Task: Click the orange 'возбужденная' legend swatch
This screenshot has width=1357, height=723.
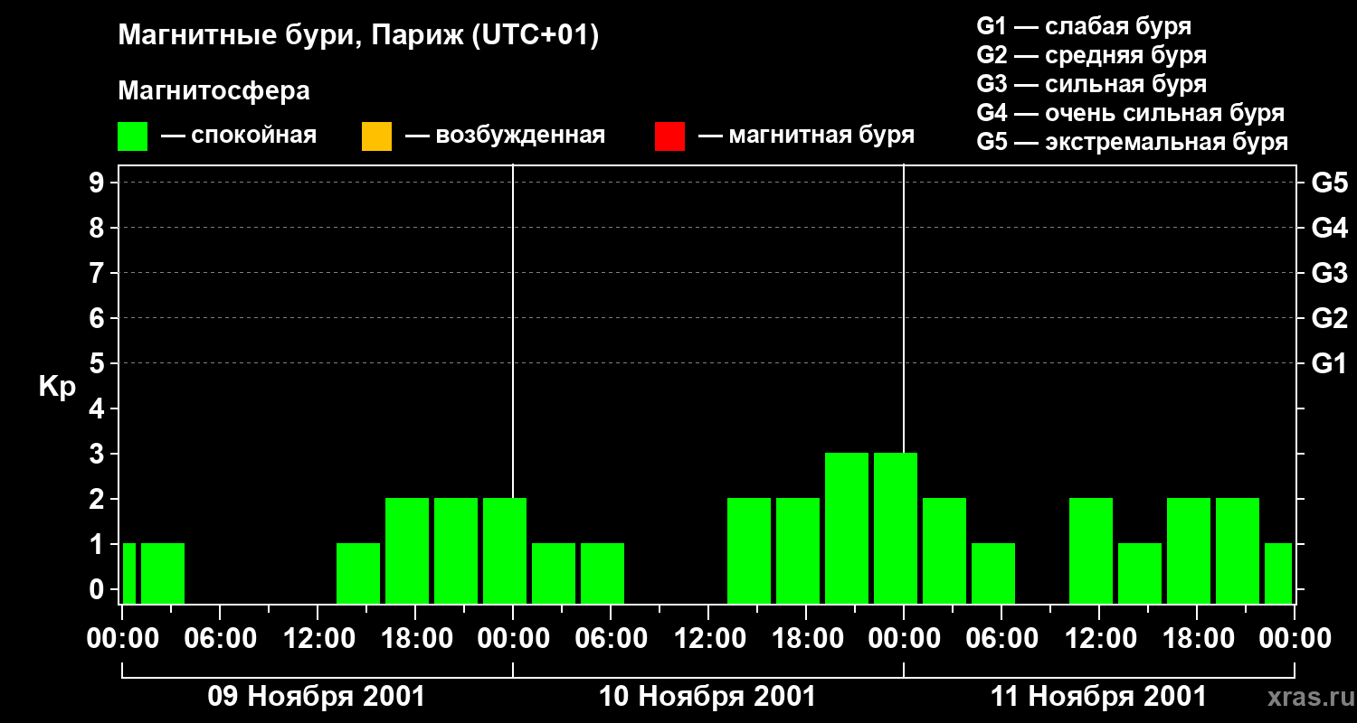Action: (x=376, y=136)
